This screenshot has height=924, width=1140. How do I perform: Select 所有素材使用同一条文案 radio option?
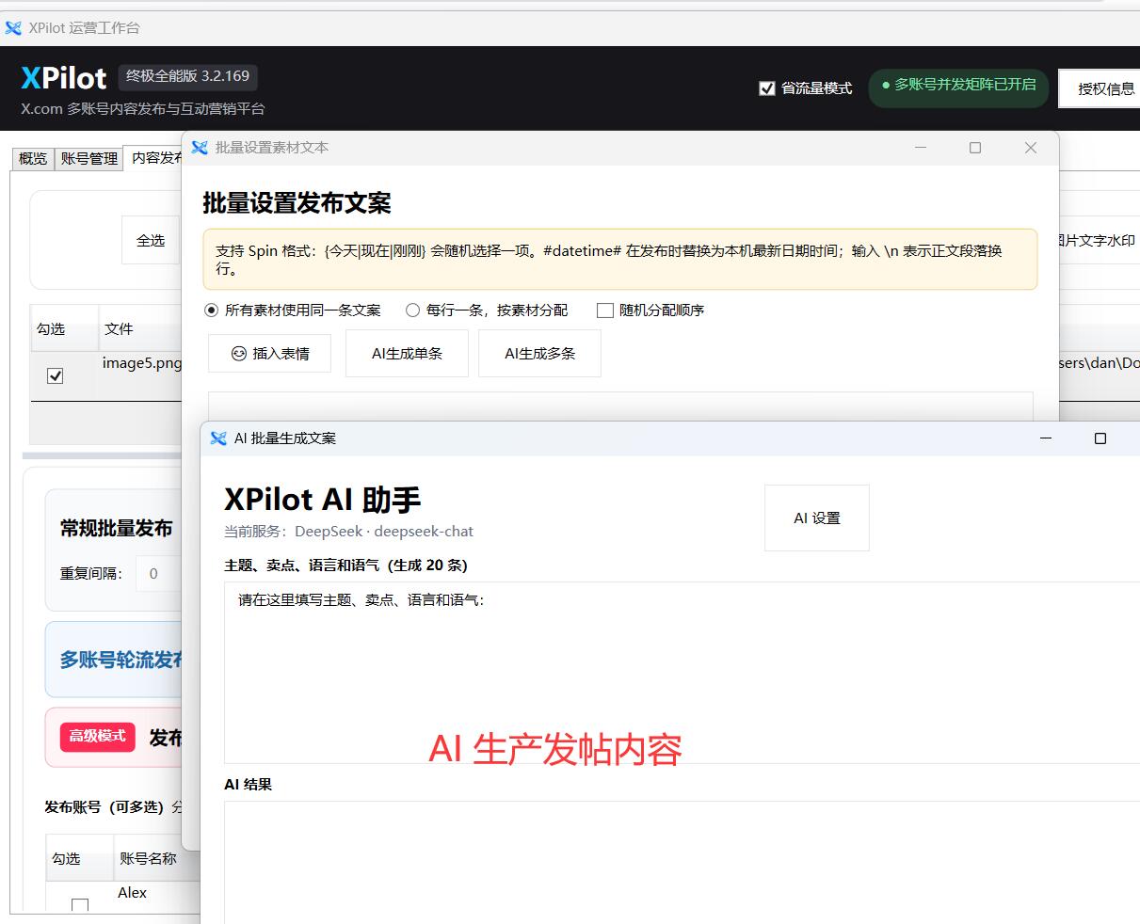coord(211,310)
